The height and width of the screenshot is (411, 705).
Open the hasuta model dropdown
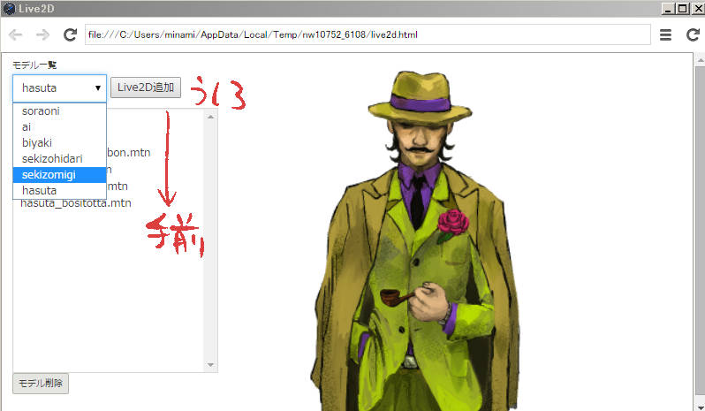(x=59, y=88)
